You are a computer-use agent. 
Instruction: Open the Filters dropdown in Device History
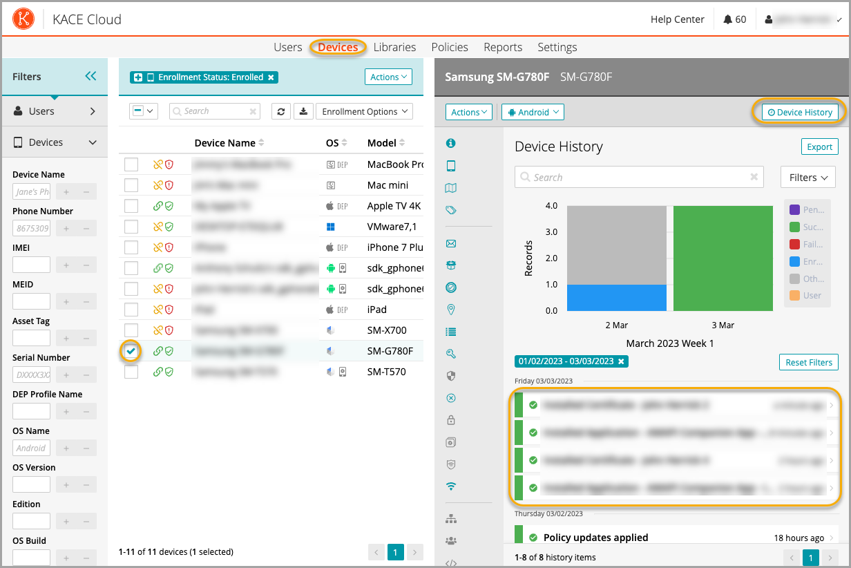point(807,178)
